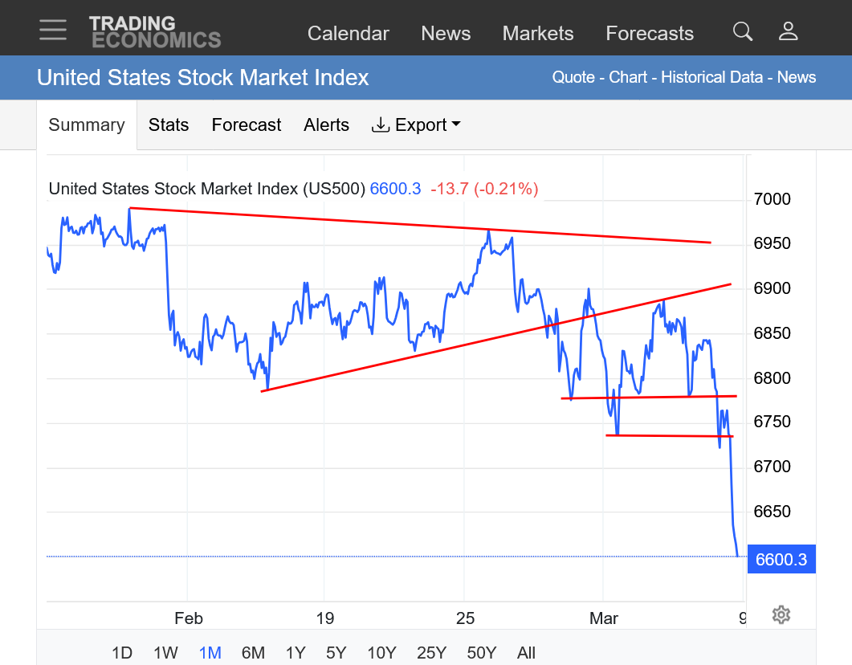The height and width of the screenshot is (665, 852).
Task: Expand the Export dropdown
Action: click(416, 125)
